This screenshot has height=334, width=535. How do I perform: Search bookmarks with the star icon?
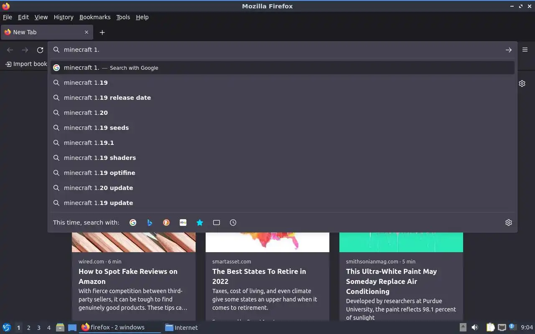point(200,223)
